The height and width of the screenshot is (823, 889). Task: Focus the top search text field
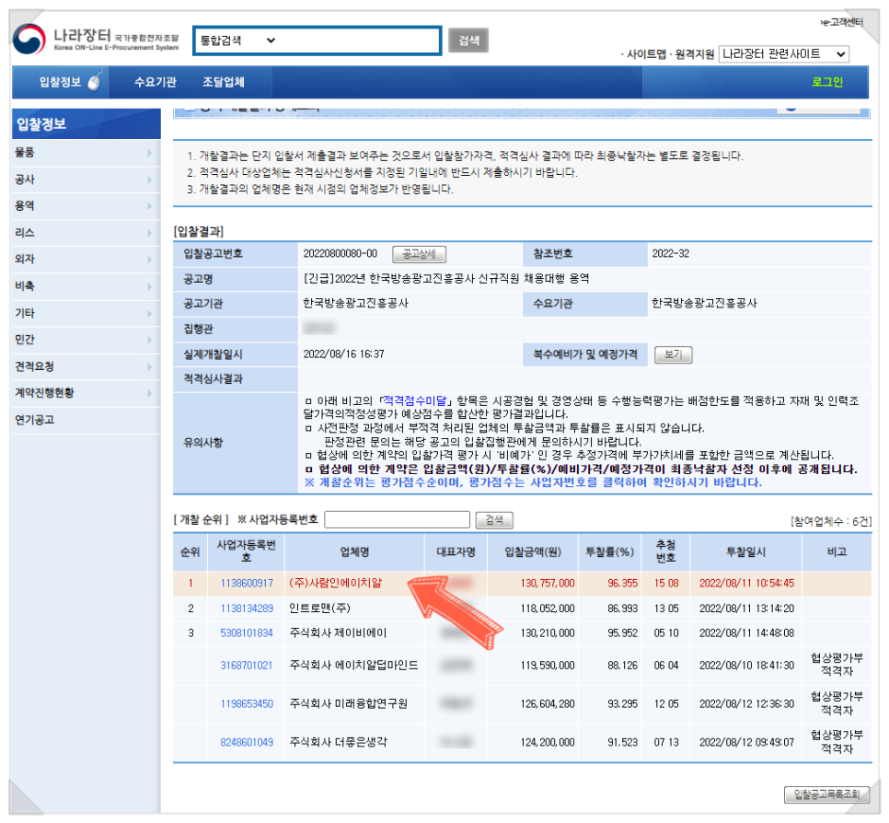358,41
